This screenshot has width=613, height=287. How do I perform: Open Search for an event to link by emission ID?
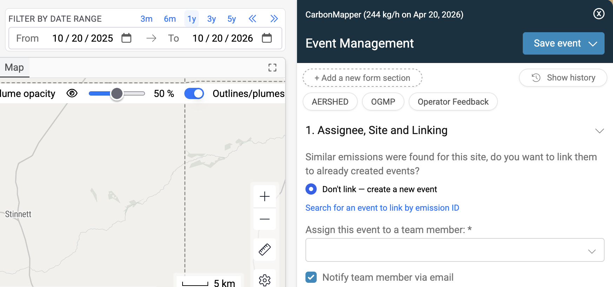click(382, 208)
